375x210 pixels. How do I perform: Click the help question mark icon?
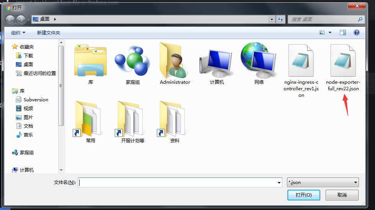356,33
